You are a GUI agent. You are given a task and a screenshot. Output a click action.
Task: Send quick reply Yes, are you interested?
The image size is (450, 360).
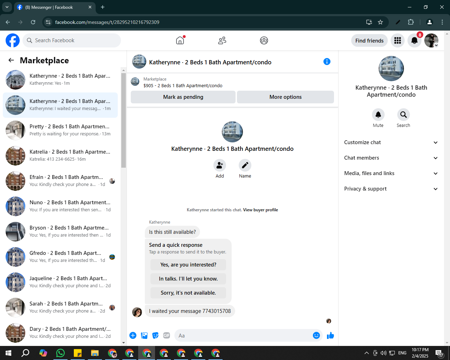coord(188,265)
